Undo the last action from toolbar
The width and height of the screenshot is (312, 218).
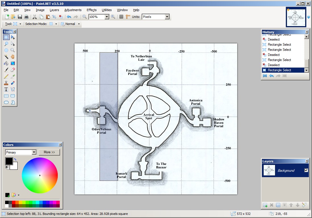point(69,17)
